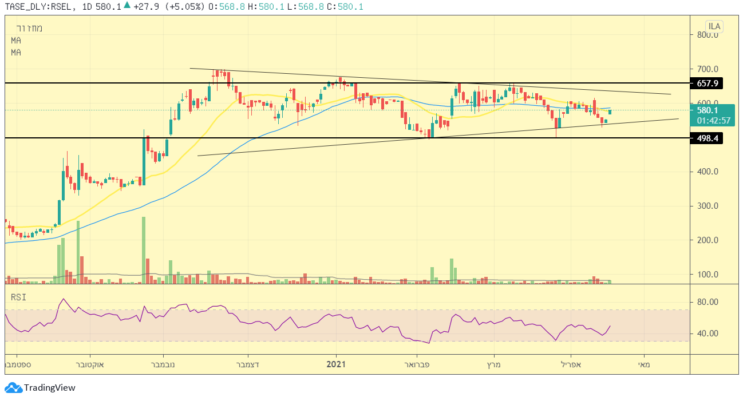Click the 300.0 price axis value

click(x=709, y=206)
